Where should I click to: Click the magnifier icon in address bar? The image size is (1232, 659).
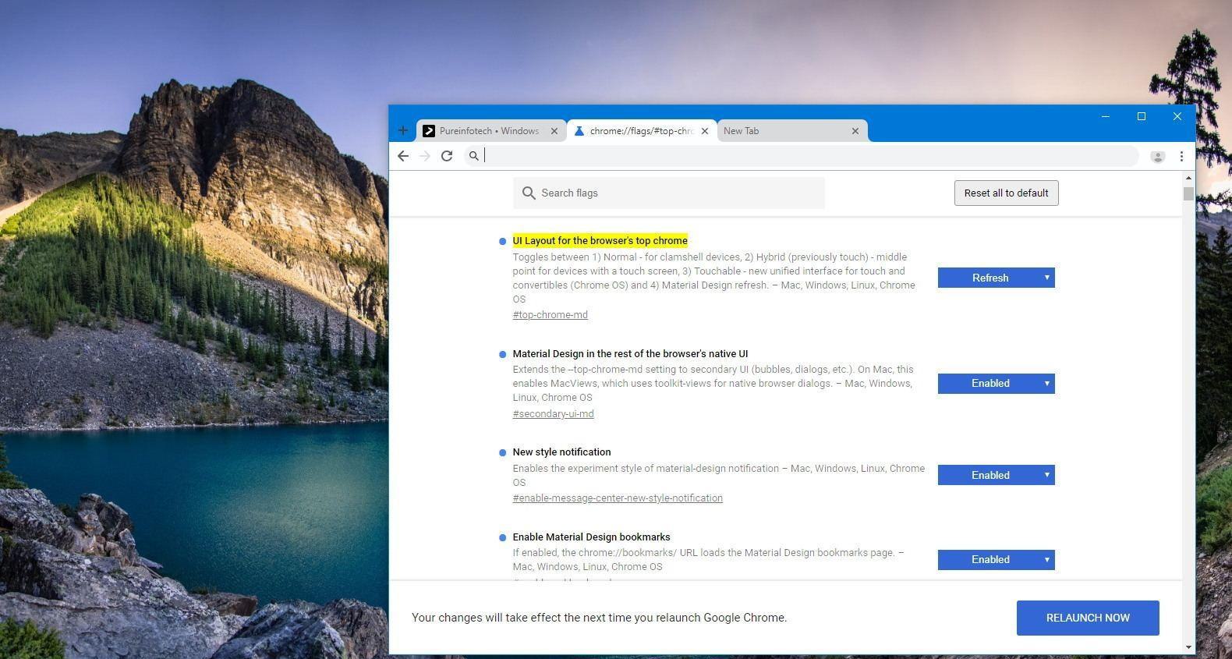pyautogui.click(x=473, y=156)
